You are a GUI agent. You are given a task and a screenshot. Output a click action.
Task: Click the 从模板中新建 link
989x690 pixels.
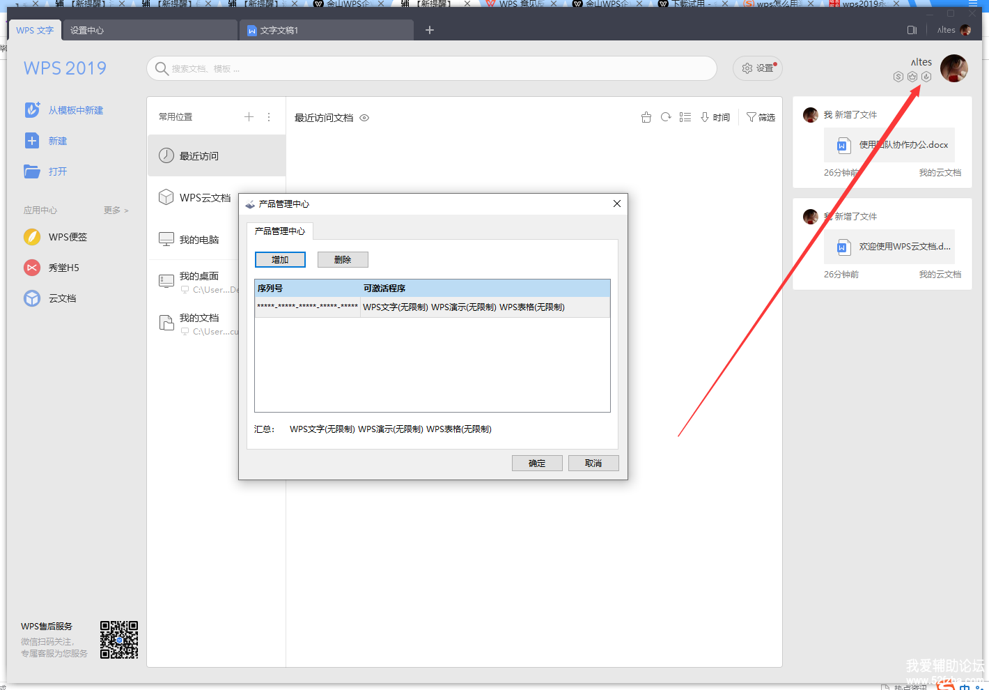point(76,110)
